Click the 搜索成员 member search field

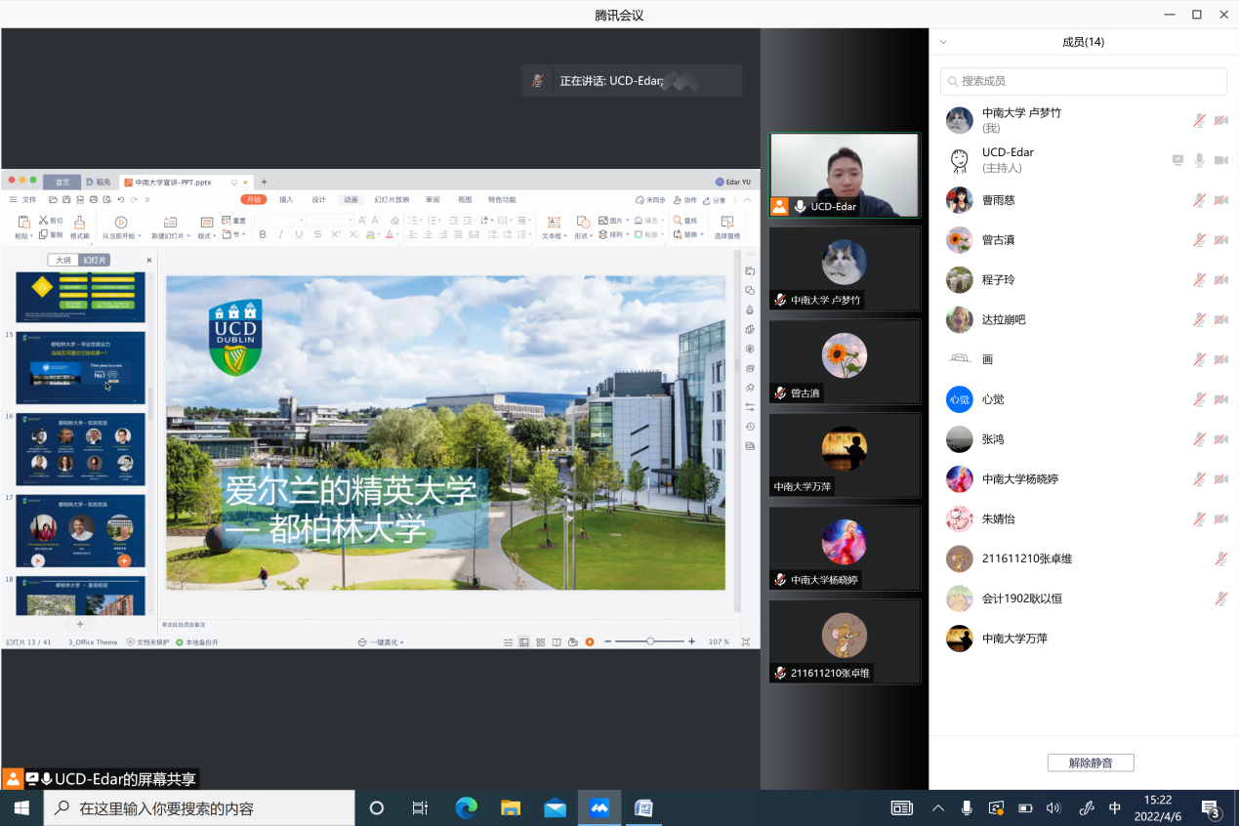tap(1084, 81)
